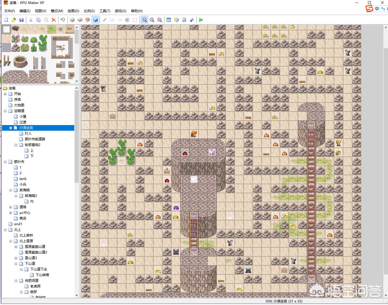The width and height of the screenshot is (388, 305).
Task: Toggle 1:1 zoom scale button
Action: (x=144, y=20)
